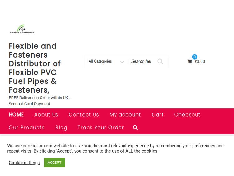This screenshot has width=234, height=176.
Task: Type in the Search here field
Action: pyautogui.click(x=141, y=62)
